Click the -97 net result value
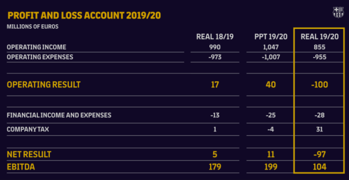The width and height of the screenshot is (349, 180). click(x=319, y=154)
